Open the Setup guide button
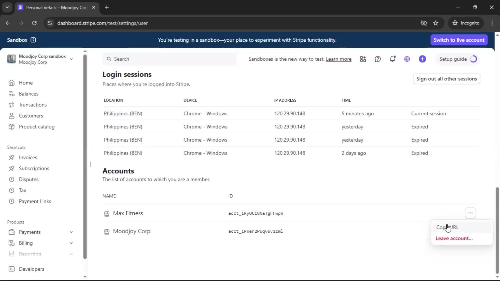Screen dimensions: 500x281 (x=458, y=59)
